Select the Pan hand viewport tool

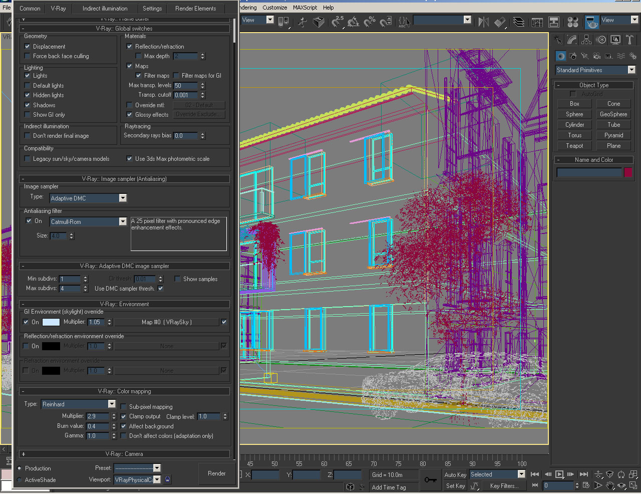click(x=610, y=485)
